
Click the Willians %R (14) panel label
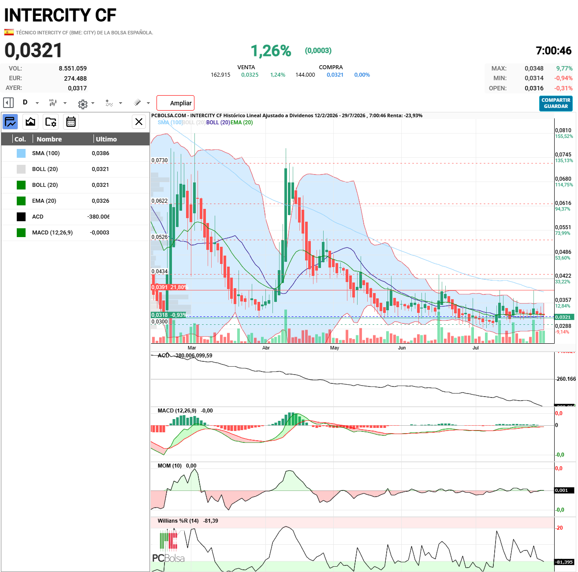tap(178, 521)
